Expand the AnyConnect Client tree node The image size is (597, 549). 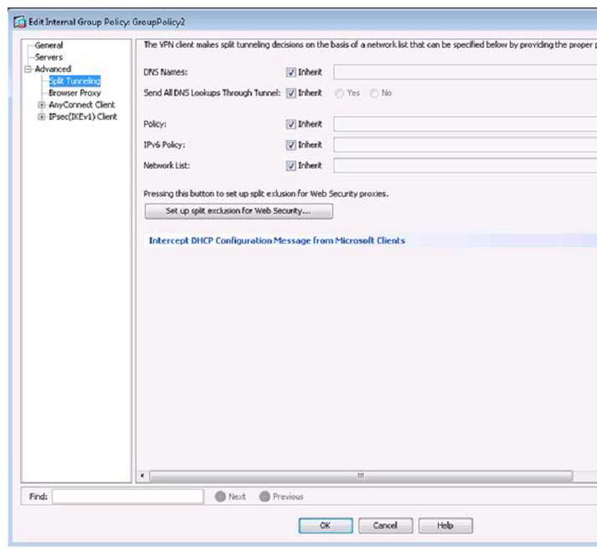click(x=41, y=106)
